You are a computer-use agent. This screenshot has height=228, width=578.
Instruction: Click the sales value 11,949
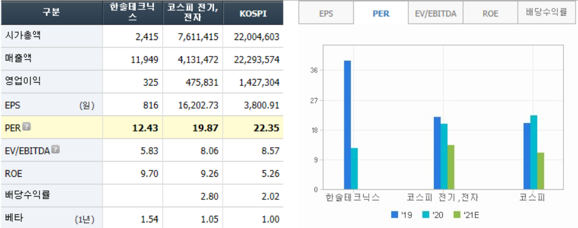point(145,60)
